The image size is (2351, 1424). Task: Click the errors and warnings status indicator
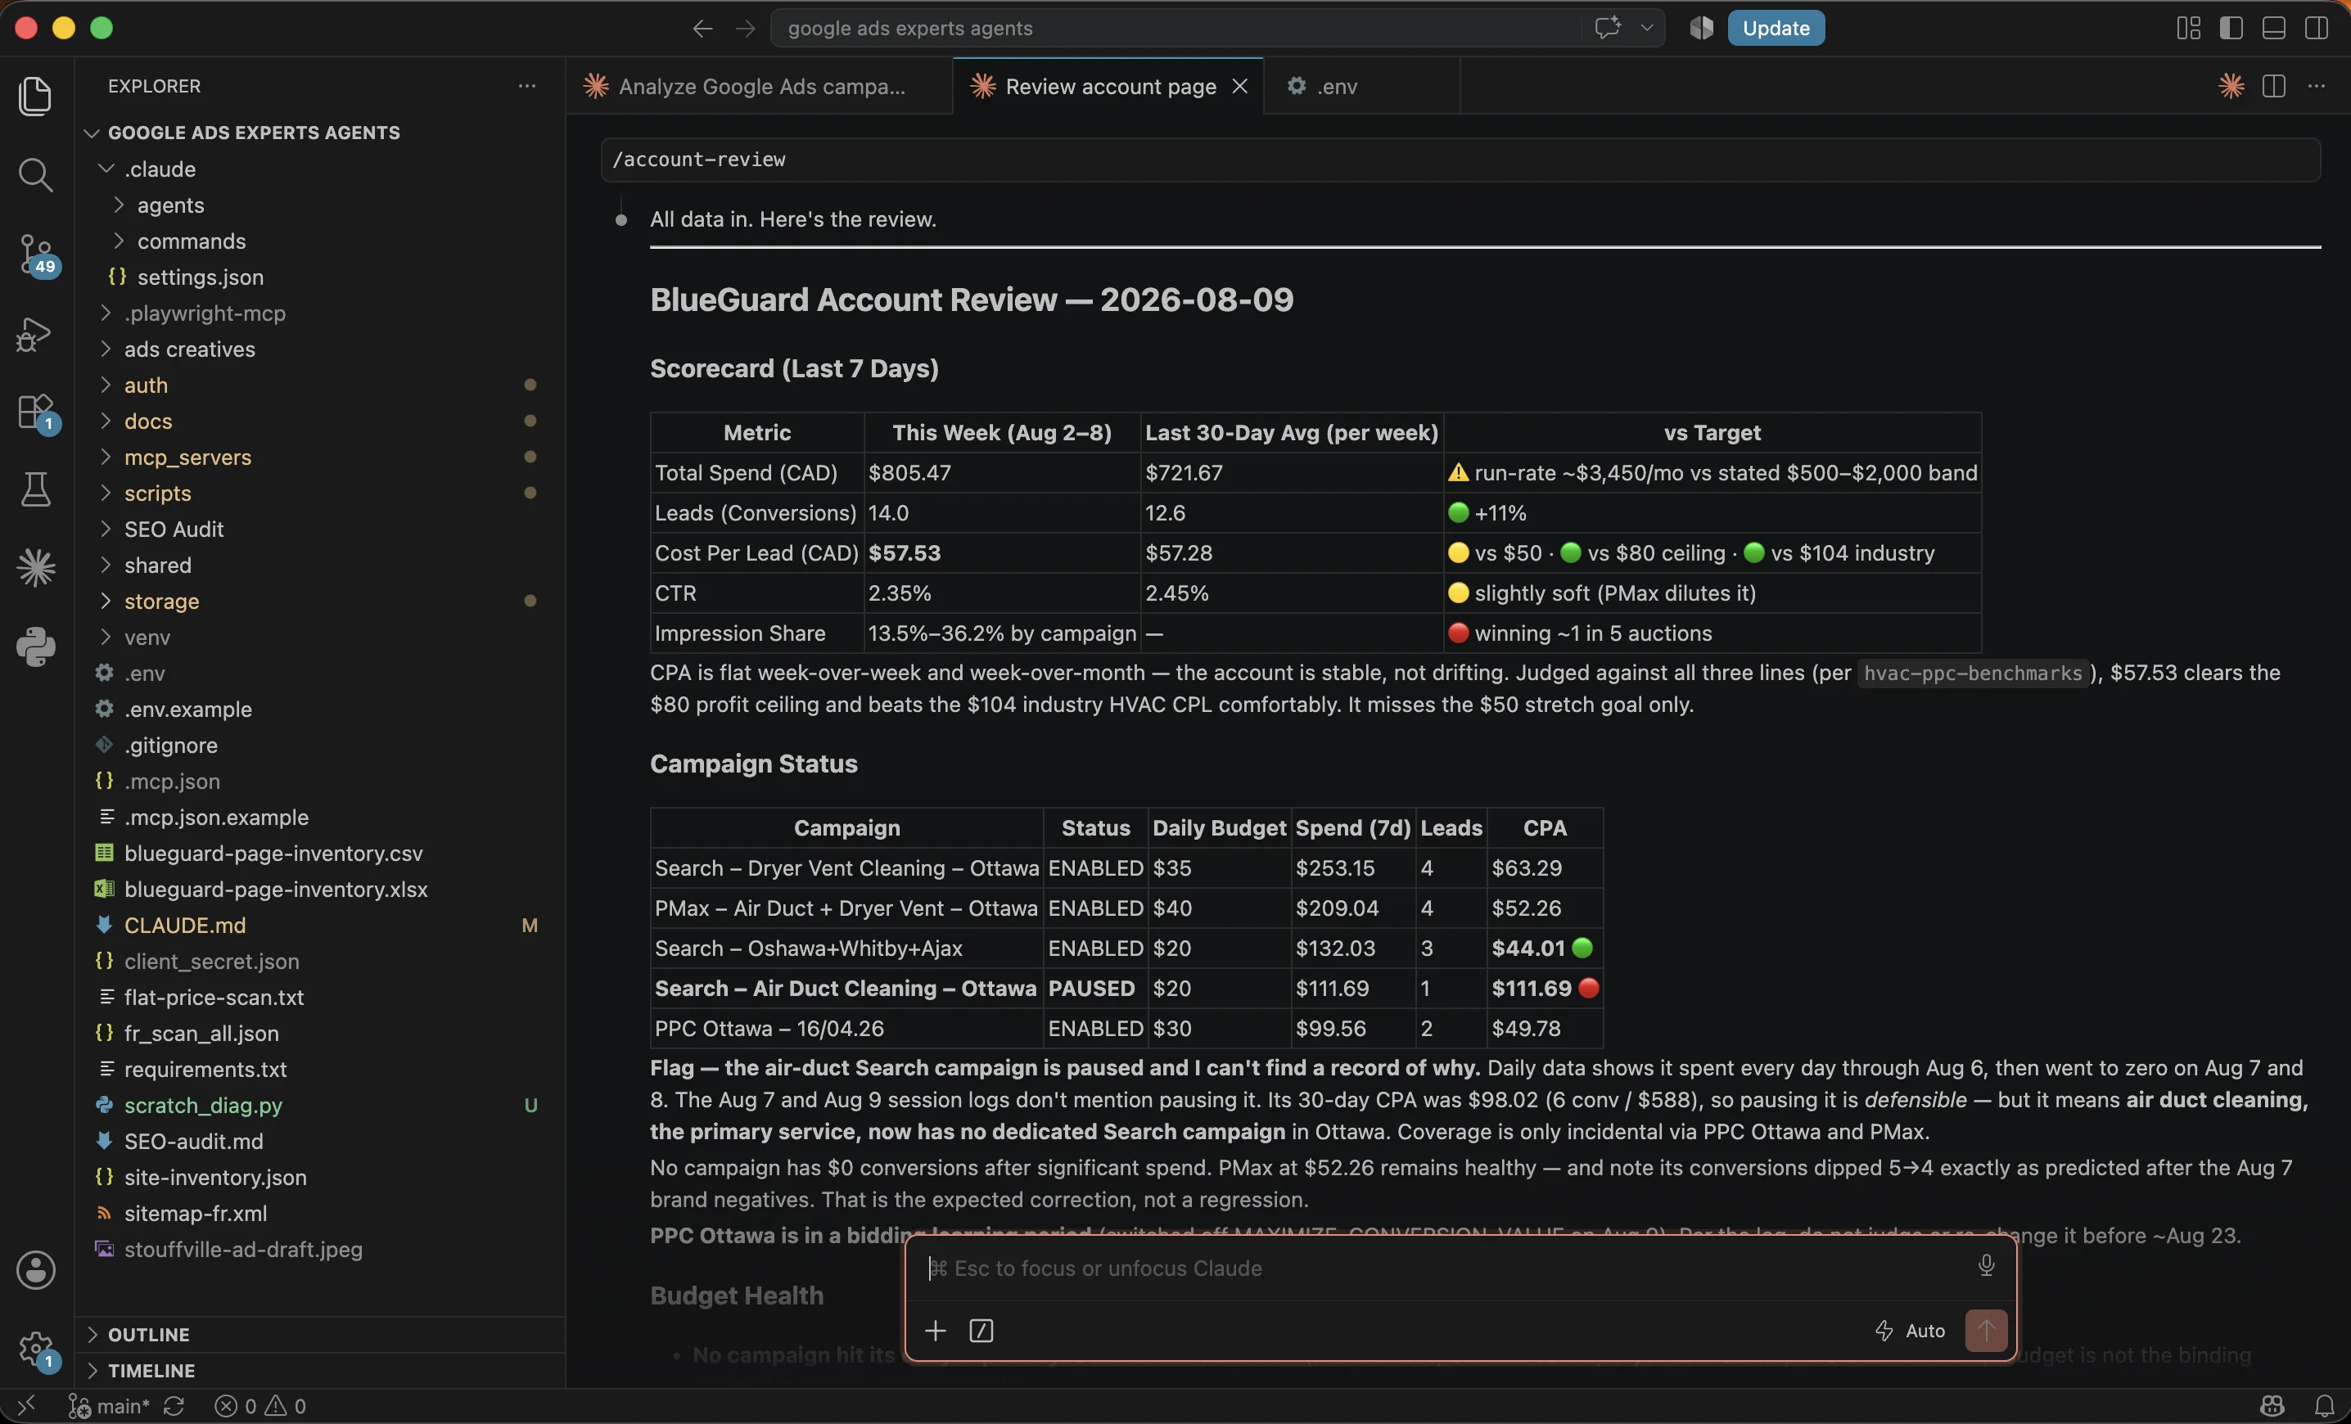point(259,1406)
